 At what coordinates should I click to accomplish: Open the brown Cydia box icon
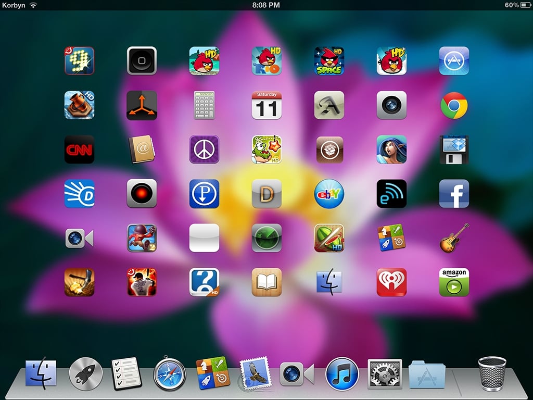[329, 149]
